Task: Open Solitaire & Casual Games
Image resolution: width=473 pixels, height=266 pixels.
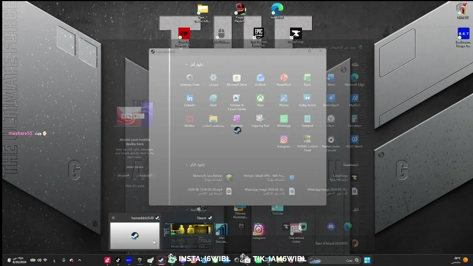Action: [237, 102]
